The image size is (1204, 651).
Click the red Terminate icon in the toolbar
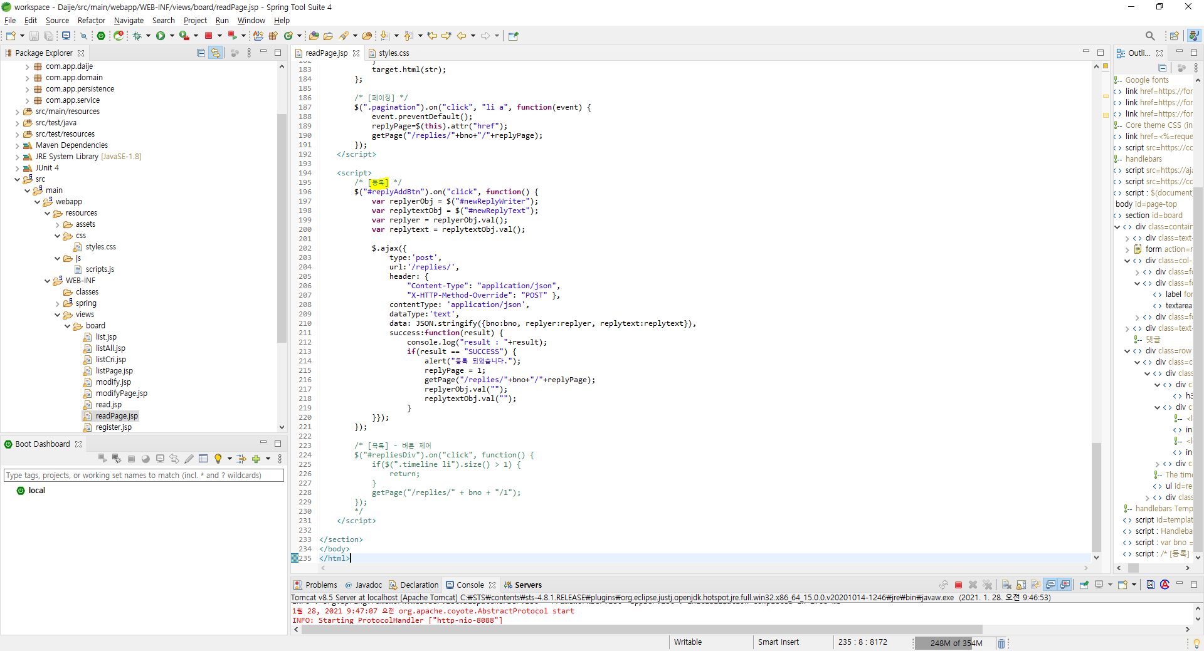pos(209,36)
